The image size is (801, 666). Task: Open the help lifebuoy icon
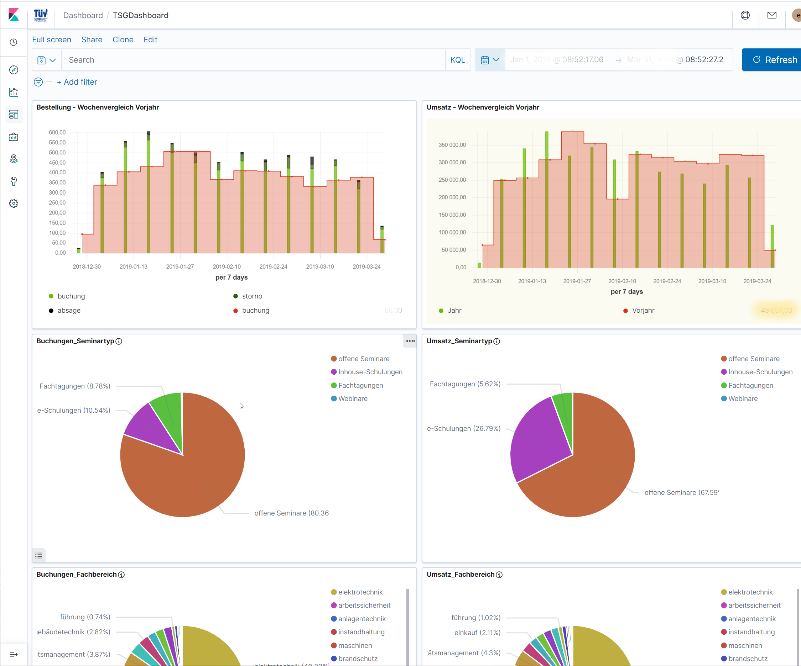tap(745, 15)
